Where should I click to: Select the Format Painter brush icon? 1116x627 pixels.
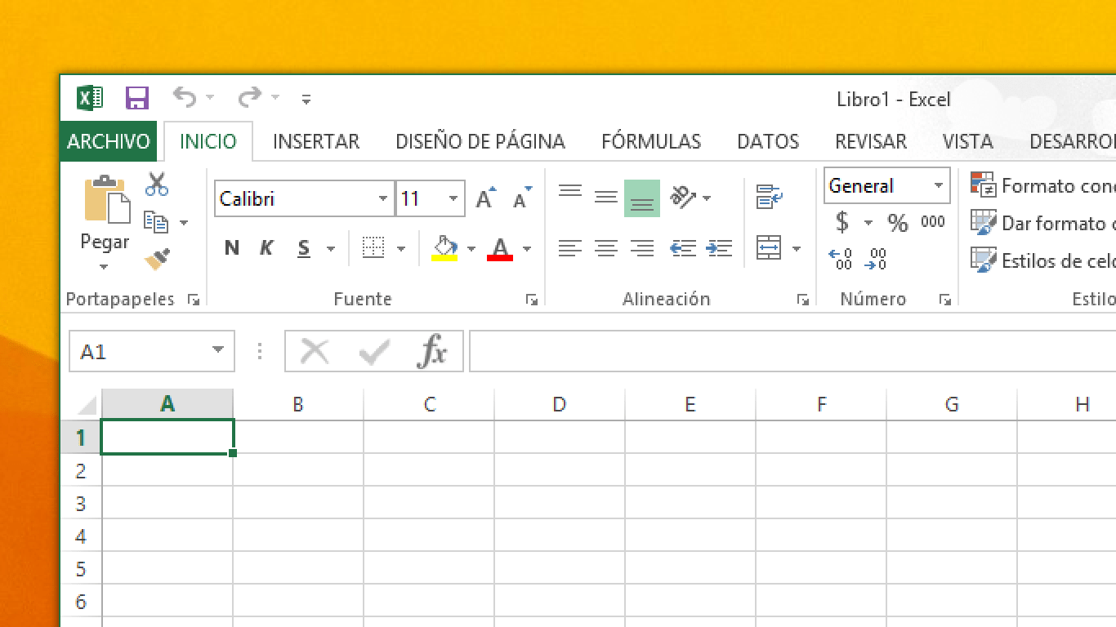[156, 260]
